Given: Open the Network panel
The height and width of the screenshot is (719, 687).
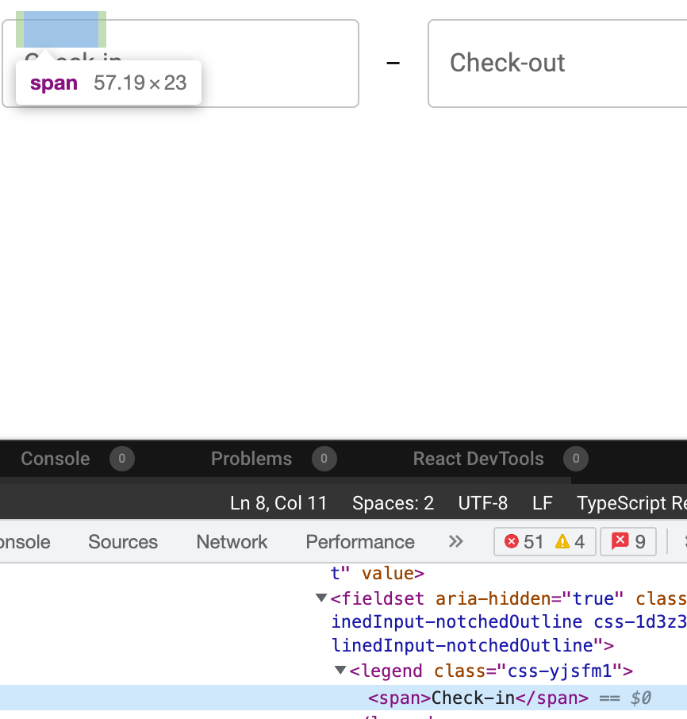Looking at the screenshot, I should coord(231,541).
